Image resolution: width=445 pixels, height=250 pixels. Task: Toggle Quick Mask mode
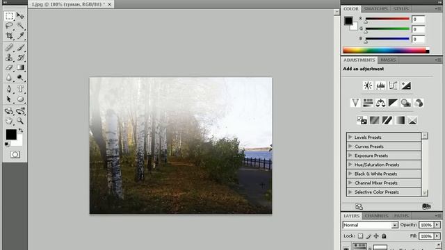(15, 154)
